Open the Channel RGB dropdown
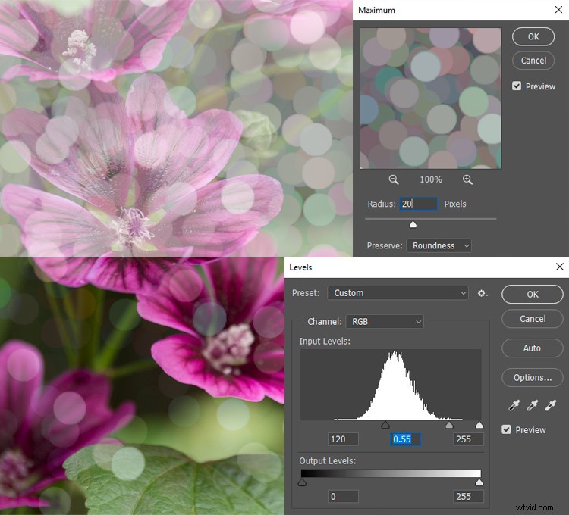This screenshot has height=515, width=569. point(385,322)
